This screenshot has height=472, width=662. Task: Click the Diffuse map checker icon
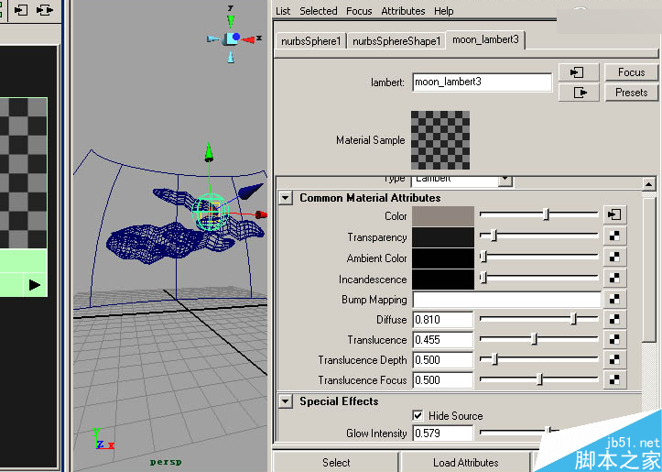614,319
